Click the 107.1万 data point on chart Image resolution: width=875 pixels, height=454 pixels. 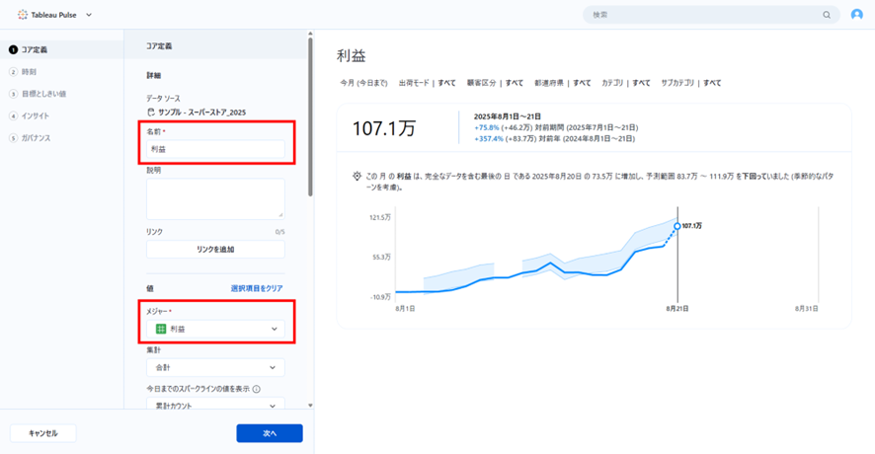pos(676,226)
